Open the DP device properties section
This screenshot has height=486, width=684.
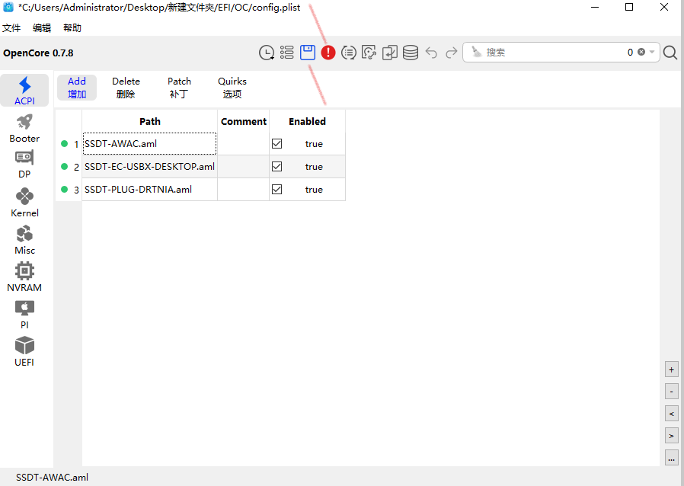click(24, 165)
